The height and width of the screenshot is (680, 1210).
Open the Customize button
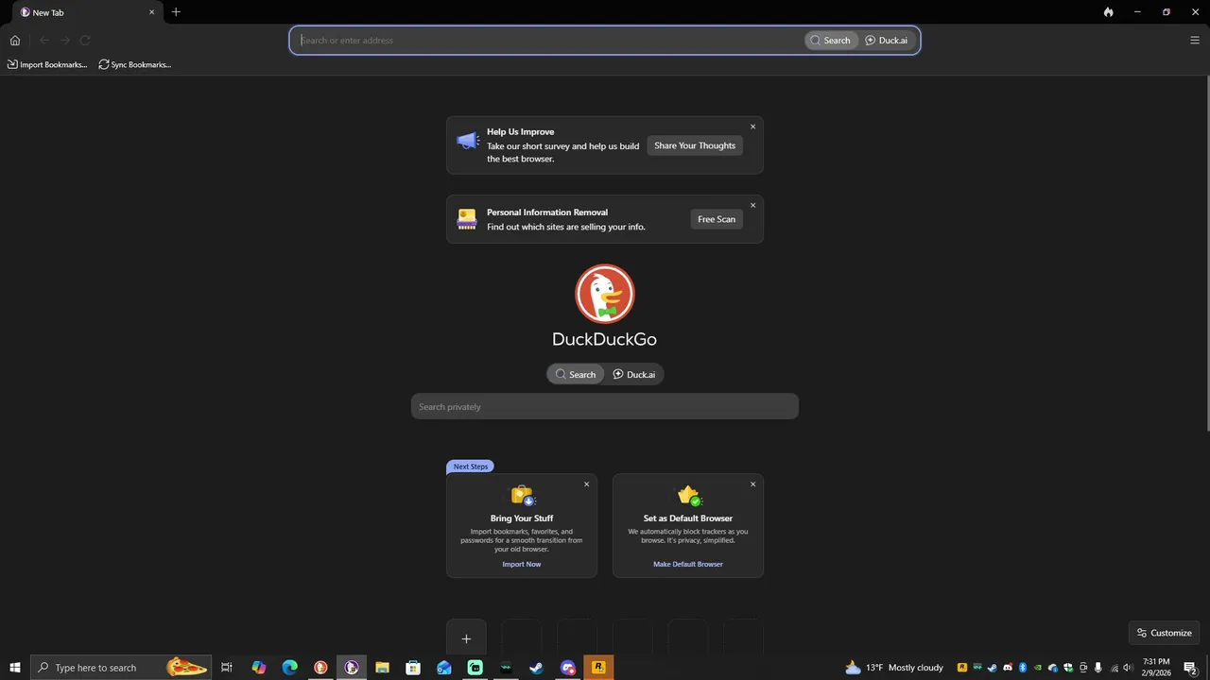1164,633
